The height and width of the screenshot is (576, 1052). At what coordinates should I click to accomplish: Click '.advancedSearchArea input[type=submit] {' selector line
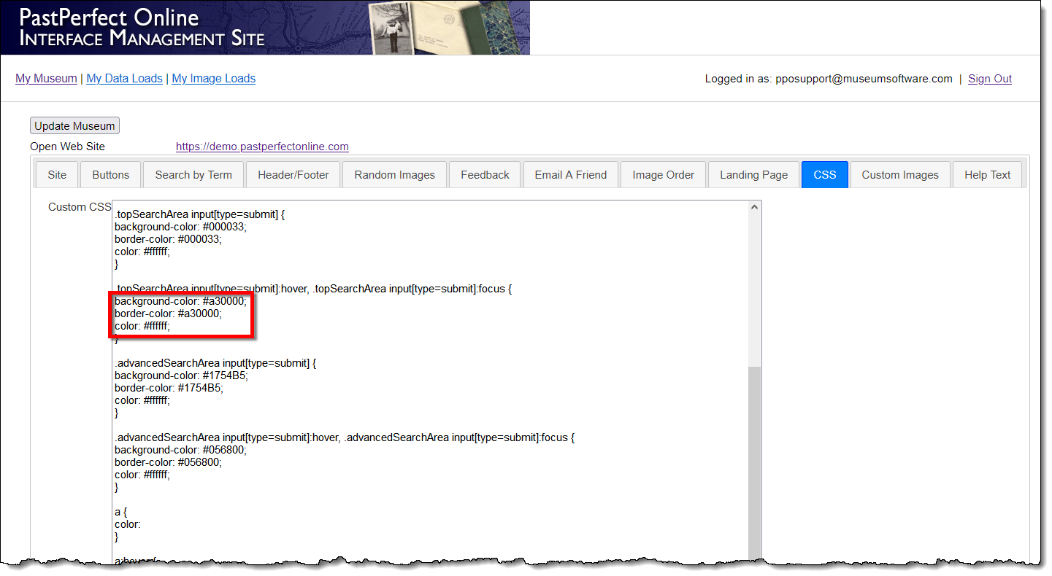(x=215, y=363)
